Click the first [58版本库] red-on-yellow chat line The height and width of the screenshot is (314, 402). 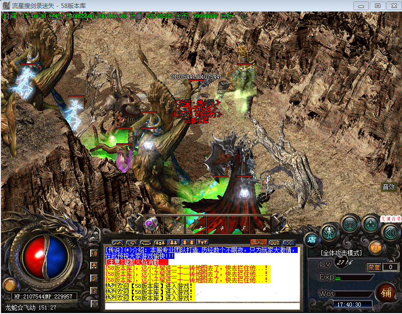coord(187,268)
